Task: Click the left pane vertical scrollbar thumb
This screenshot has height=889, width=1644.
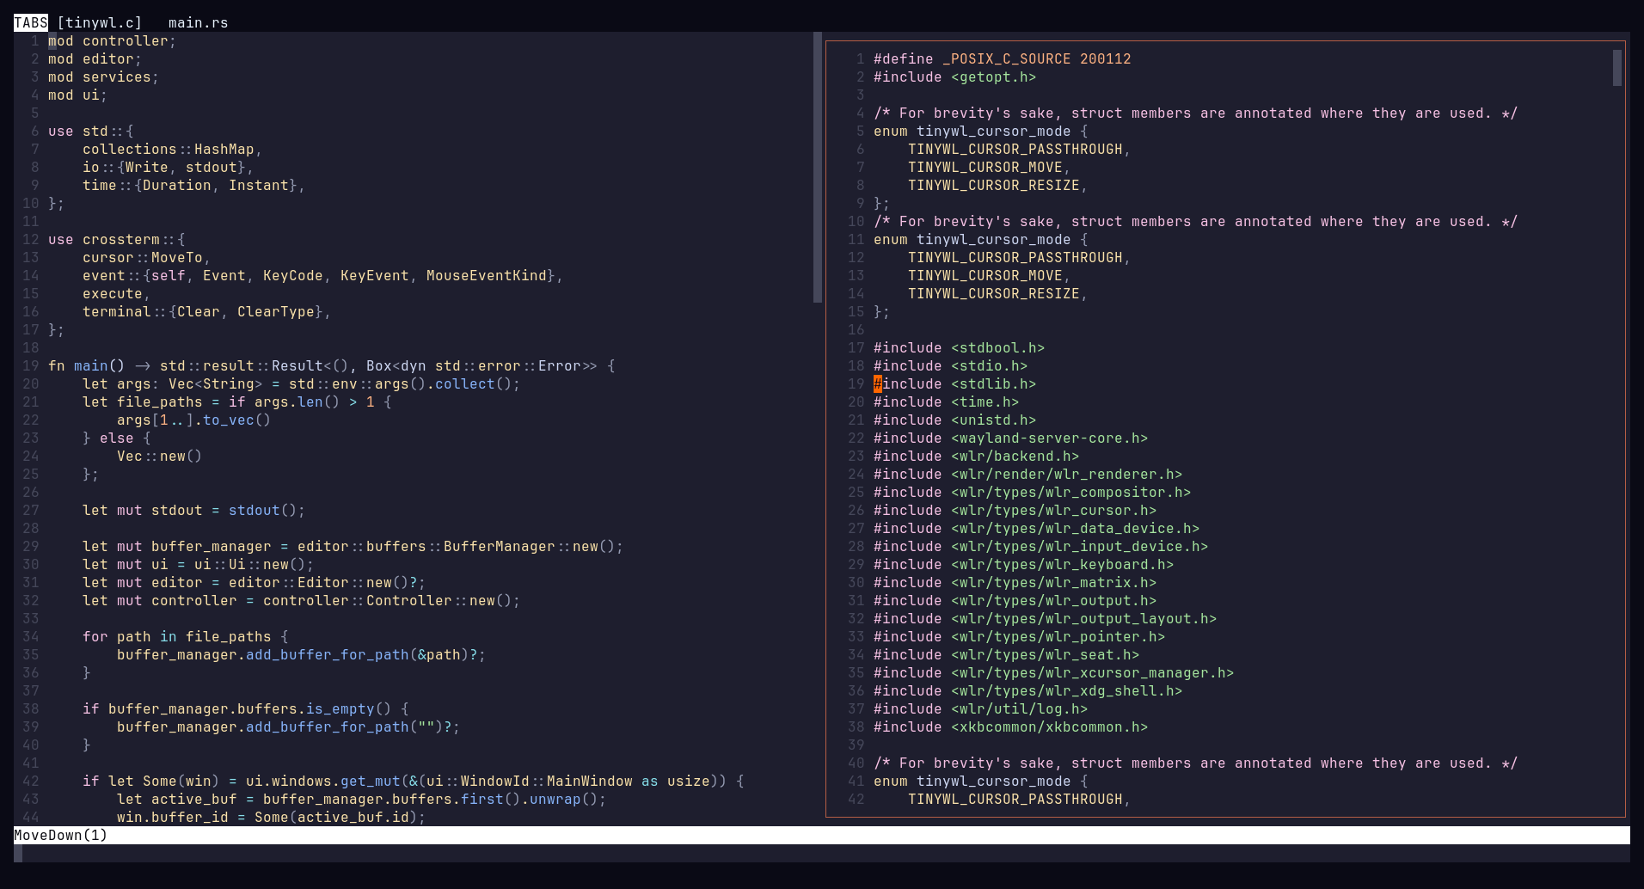Action: (x=817, y=167)
